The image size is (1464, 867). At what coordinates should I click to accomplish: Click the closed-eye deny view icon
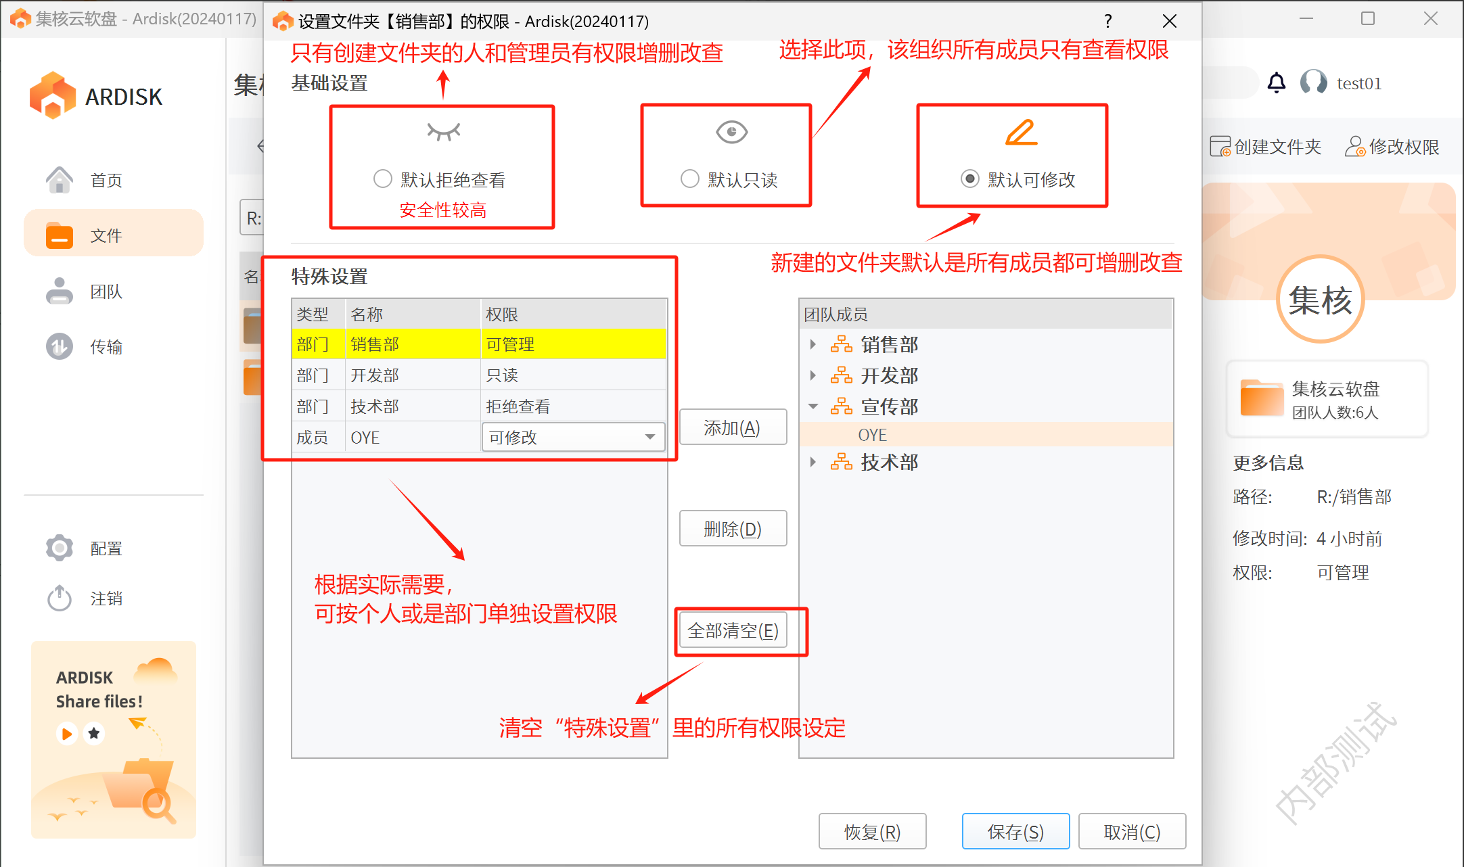point(443,131)
